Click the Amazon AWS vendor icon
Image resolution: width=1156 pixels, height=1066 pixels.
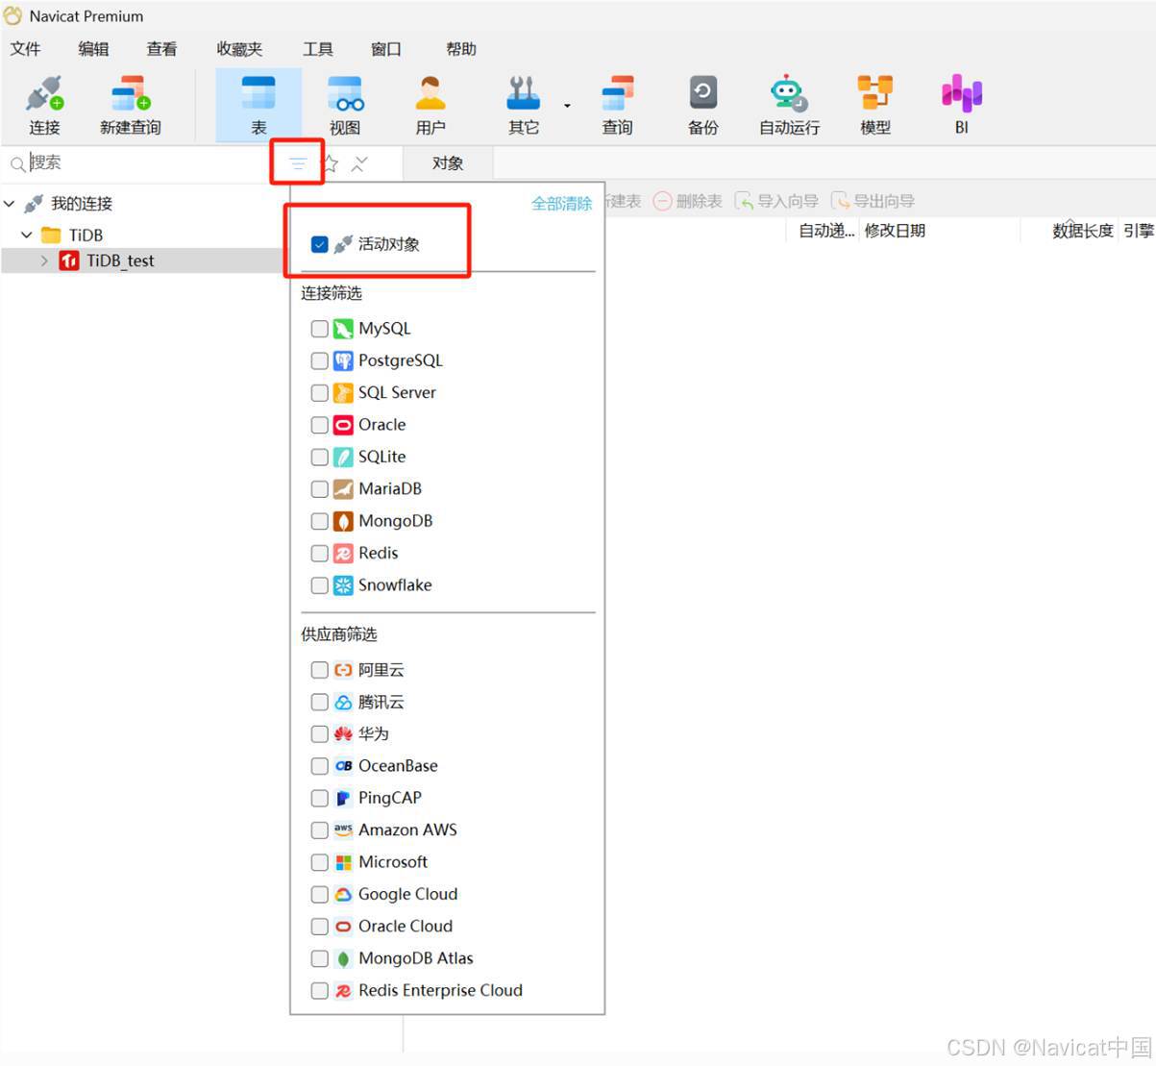tap(343, 830)
